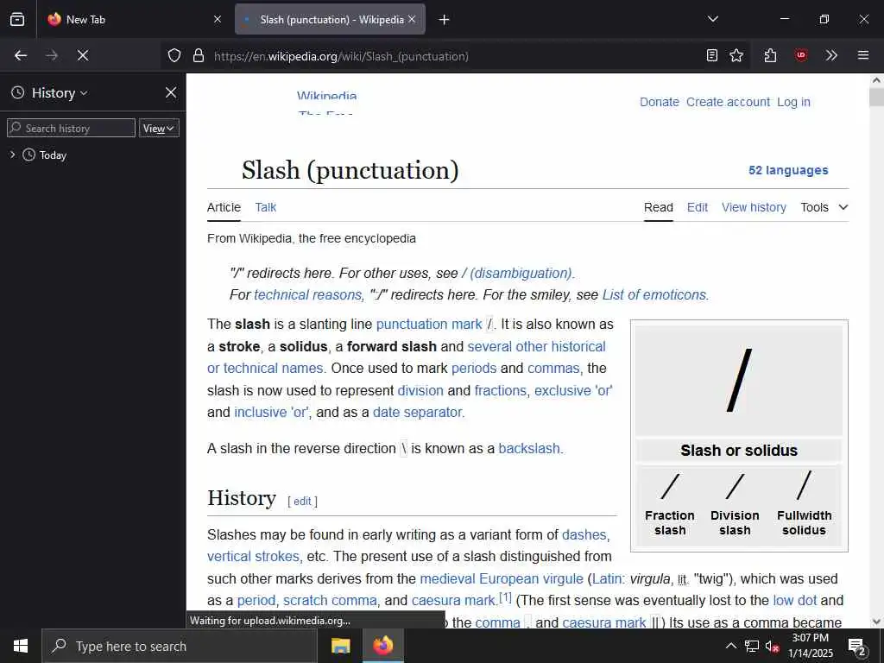Viewport: 884px width, 663px height.
Task: Open a new tab with plus
Action: tap(445, 20)
